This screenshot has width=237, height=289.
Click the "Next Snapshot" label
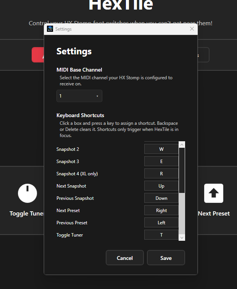point(71,186)
